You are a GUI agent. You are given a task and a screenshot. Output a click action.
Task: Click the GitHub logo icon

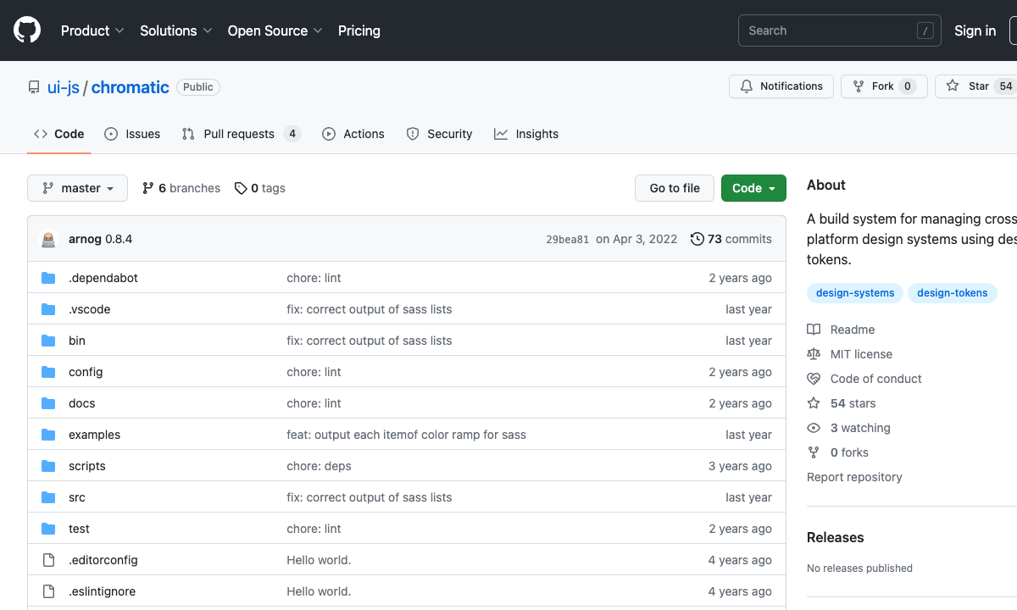[x=27, y=30]
